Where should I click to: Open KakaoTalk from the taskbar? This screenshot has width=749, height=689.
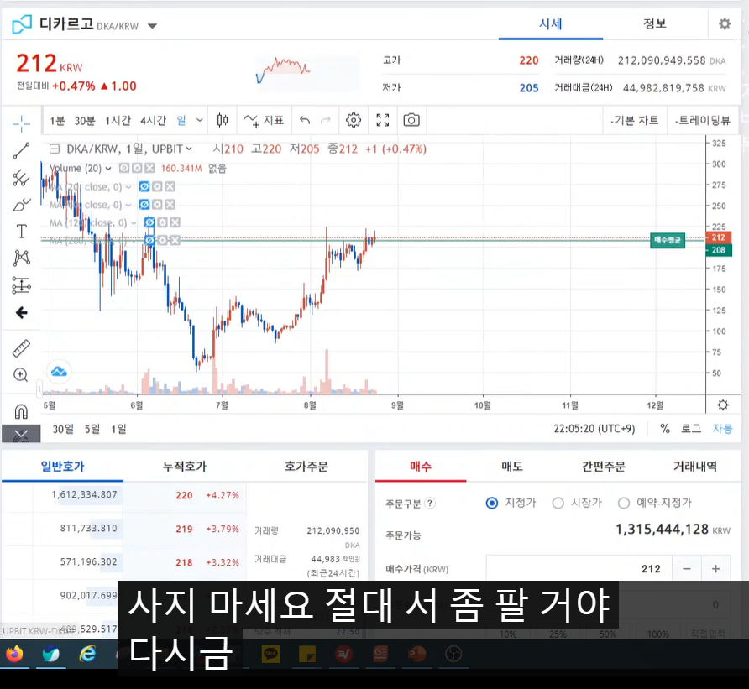click(271, 653)
